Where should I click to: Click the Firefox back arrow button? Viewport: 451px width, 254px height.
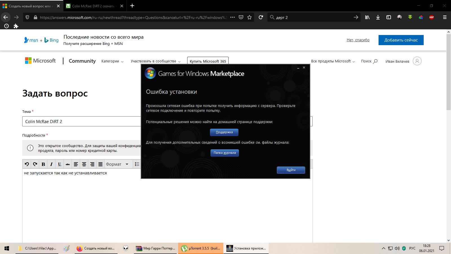6,17
